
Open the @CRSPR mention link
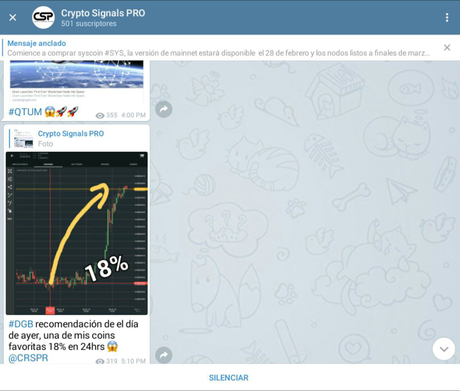coord(28,358)
